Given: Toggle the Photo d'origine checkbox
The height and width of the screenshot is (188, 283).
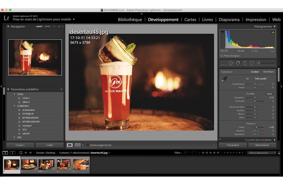Looking at the screenshot, I should click(x=222, y=56).
